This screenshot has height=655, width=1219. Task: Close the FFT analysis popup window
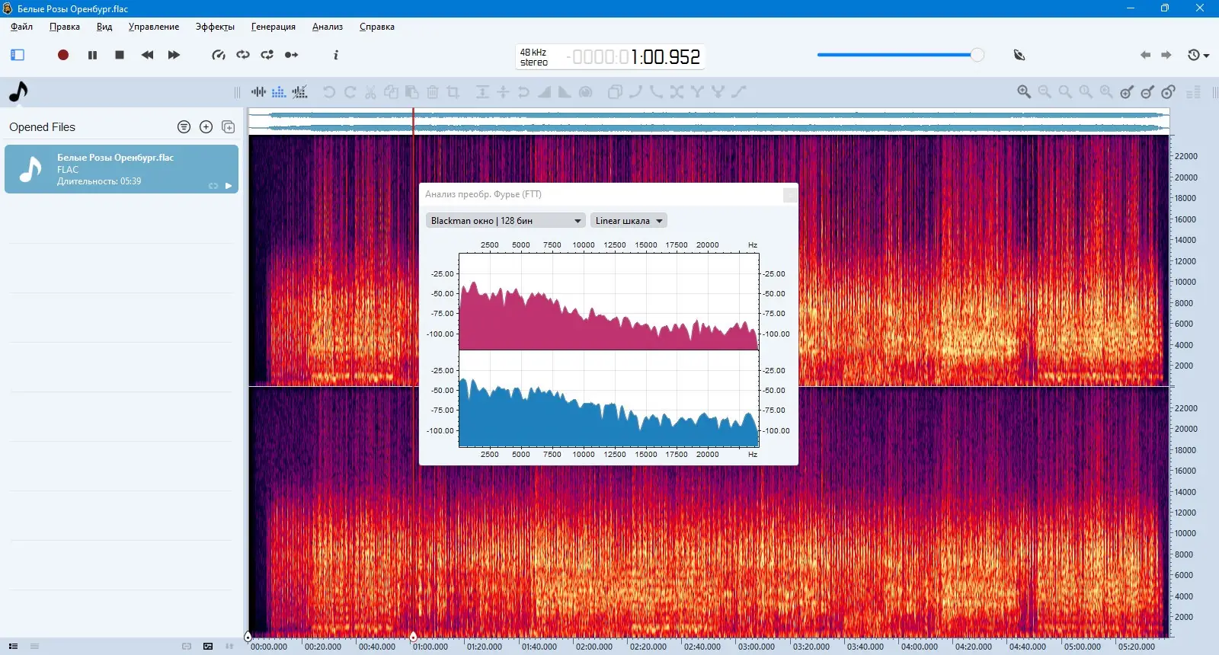point(790,195)
